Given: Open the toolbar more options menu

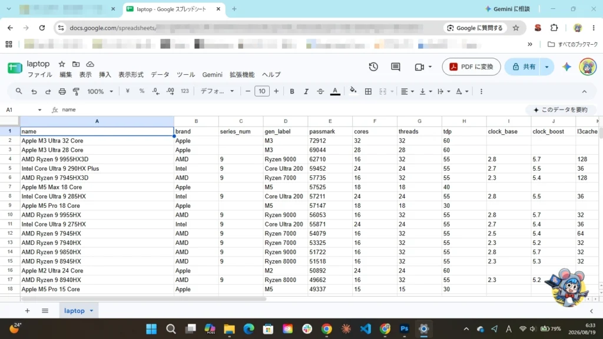Looking at the screenshot, I should tap(481, 91).
